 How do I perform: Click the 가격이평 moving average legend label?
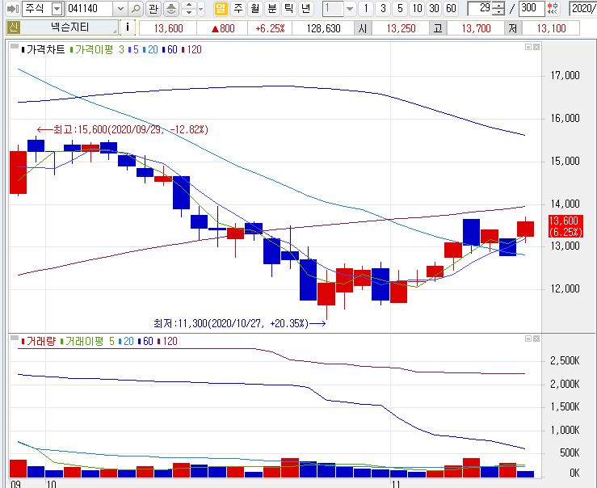click(x=92, y=50)
